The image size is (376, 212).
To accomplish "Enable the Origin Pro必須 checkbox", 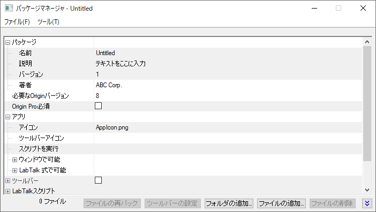I will click(99, 105).
